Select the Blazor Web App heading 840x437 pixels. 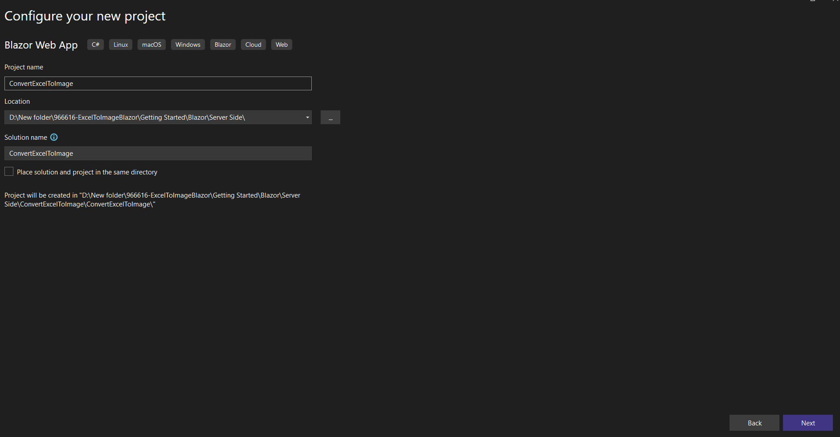(41, 45)
